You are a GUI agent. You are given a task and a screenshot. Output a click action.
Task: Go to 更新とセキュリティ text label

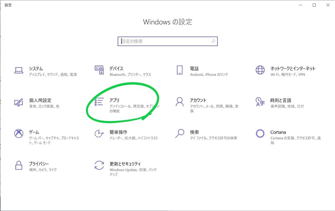point(125,164)
